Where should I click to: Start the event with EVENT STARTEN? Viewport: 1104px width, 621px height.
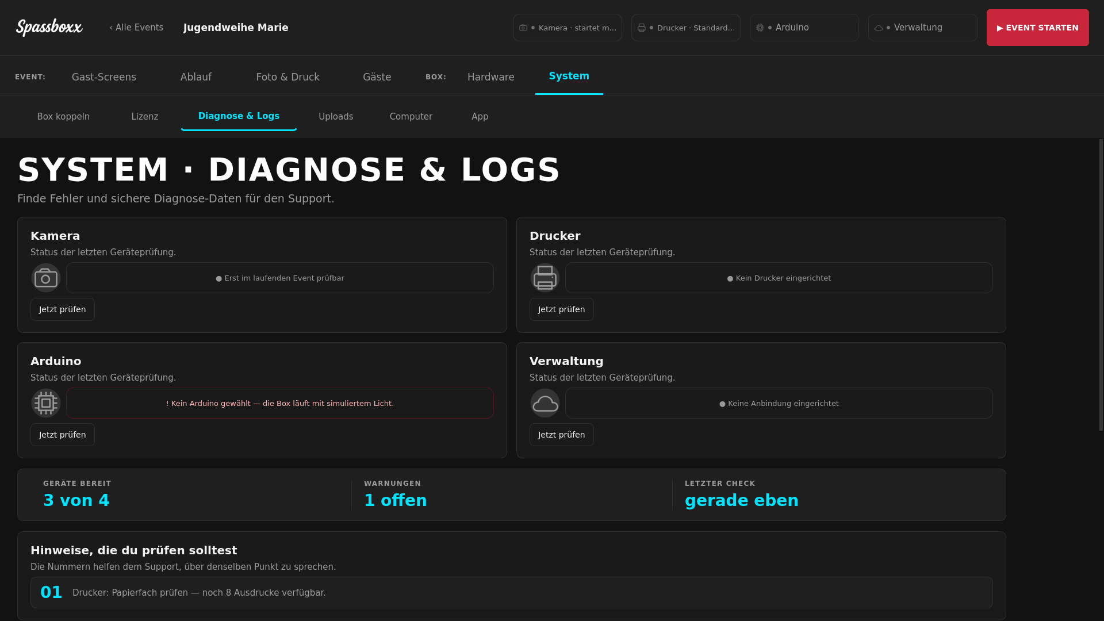tap(1038, 28)
